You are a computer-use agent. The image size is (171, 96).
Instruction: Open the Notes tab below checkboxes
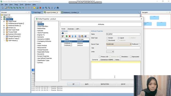[117, 60]
